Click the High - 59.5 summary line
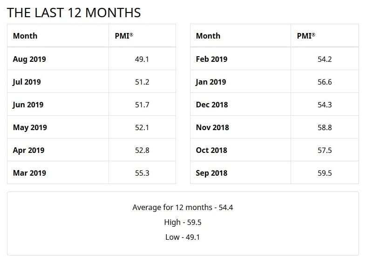The image size is (366, 263). click(x=183, y=222)
